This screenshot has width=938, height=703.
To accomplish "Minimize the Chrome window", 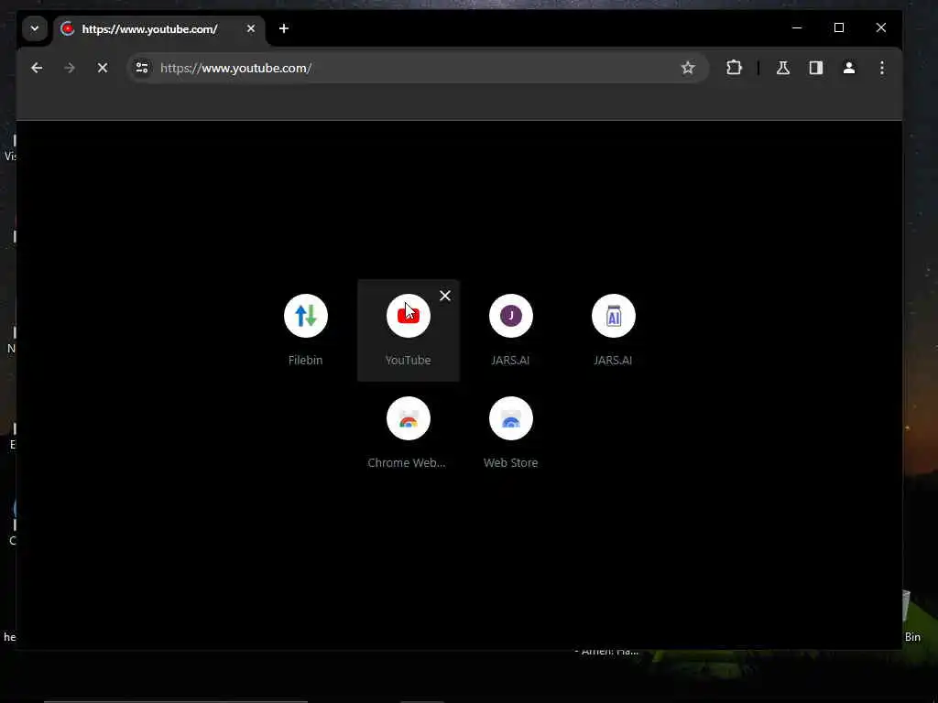I will click(x=797, y=28).
